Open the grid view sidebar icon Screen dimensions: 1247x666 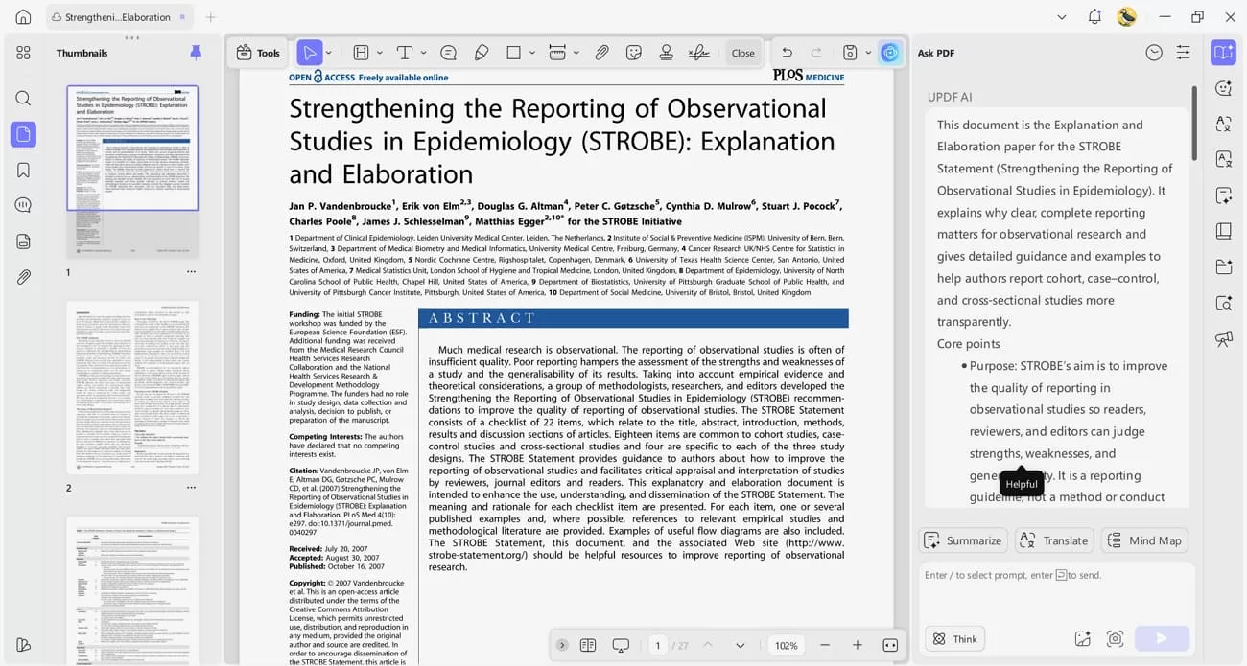(23, 53)
